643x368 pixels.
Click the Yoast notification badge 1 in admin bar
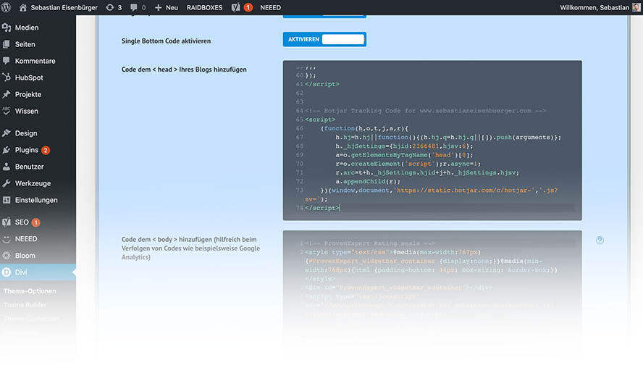(248, 7)
